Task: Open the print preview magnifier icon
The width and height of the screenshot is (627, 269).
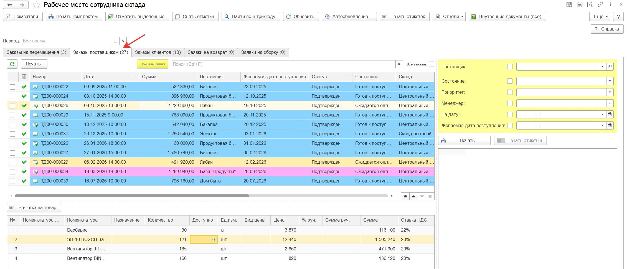Action: (x=590, y=5)
